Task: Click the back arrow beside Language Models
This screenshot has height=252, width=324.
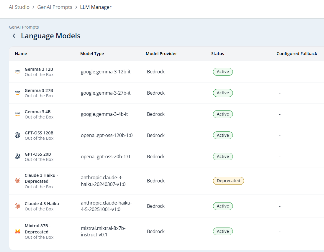Action: point(14,36)
